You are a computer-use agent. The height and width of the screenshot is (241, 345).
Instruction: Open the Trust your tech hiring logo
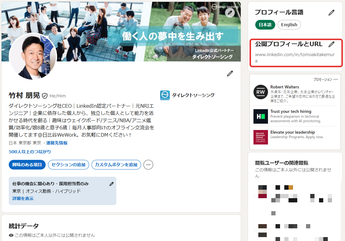click(x=260, y=116)
